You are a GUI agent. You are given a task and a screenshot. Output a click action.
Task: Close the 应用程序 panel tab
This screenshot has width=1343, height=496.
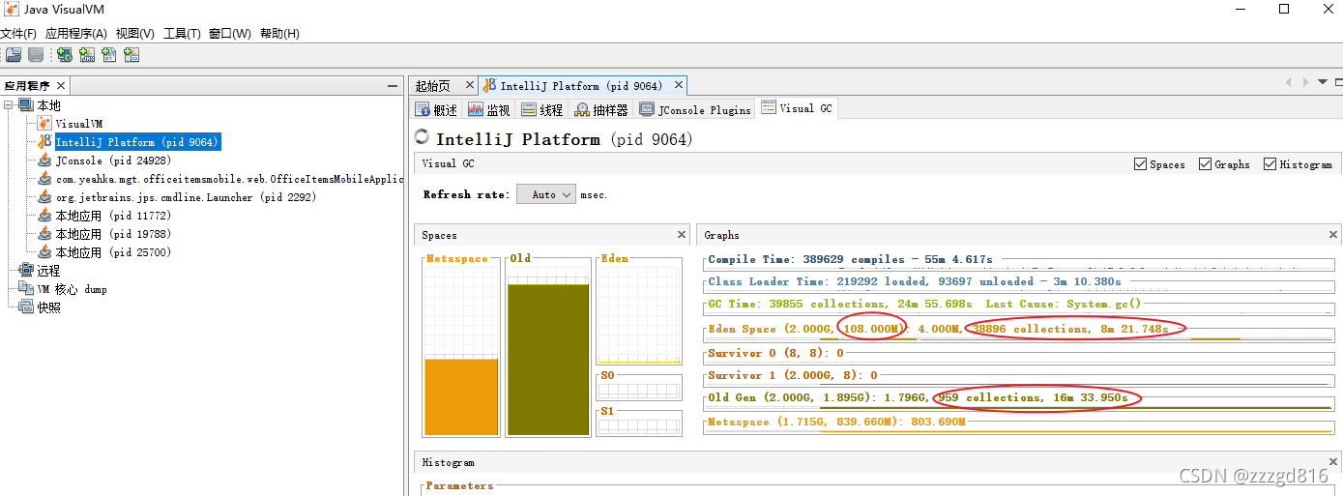61,86
